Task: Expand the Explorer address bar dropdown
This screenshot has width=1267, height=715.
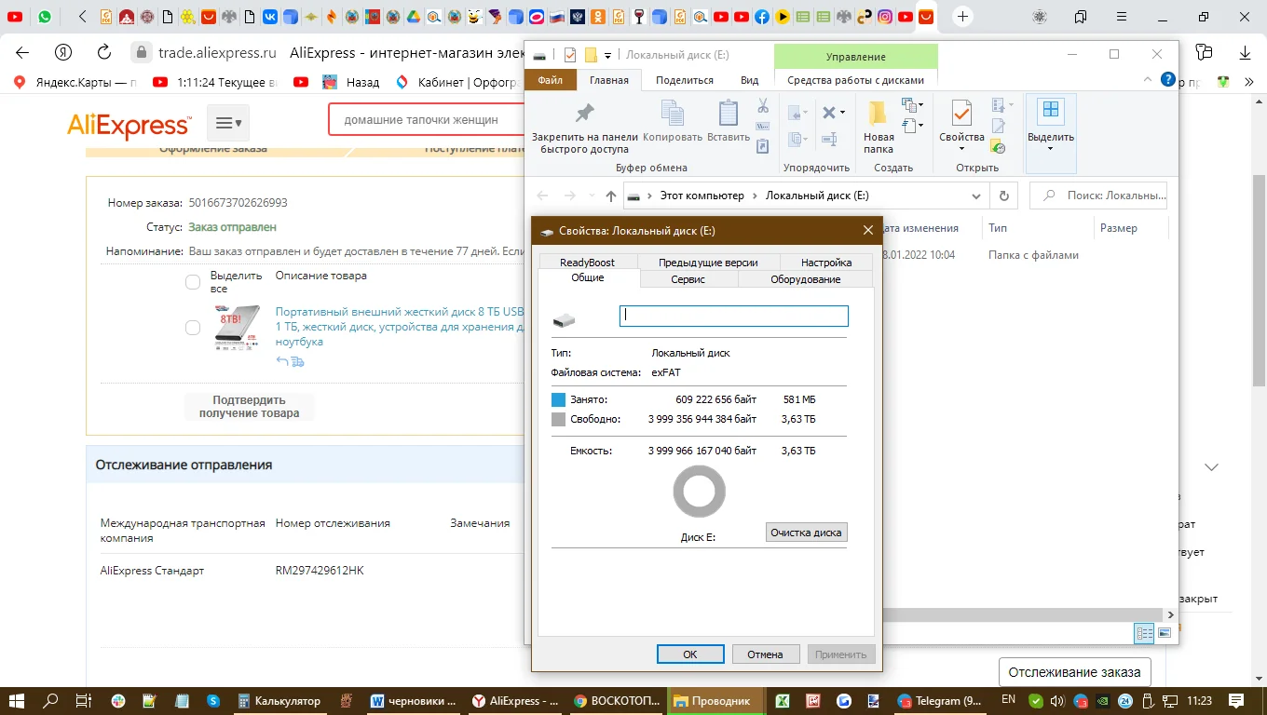Action: tap(976, 196)
